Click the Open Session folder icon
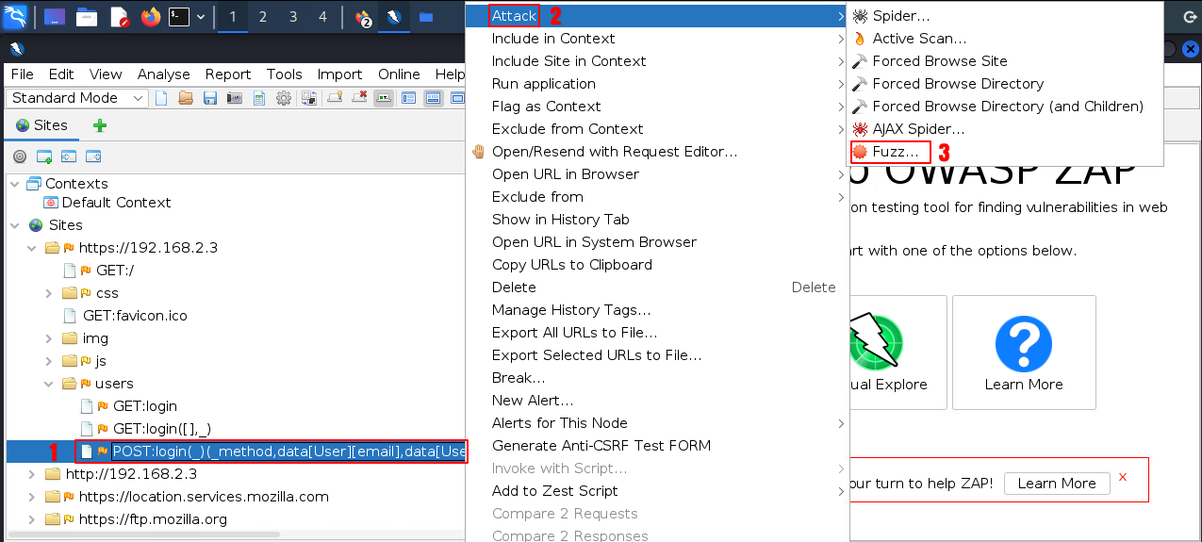The width and height of the screenshot is (1202, 542). coord(186,98)
